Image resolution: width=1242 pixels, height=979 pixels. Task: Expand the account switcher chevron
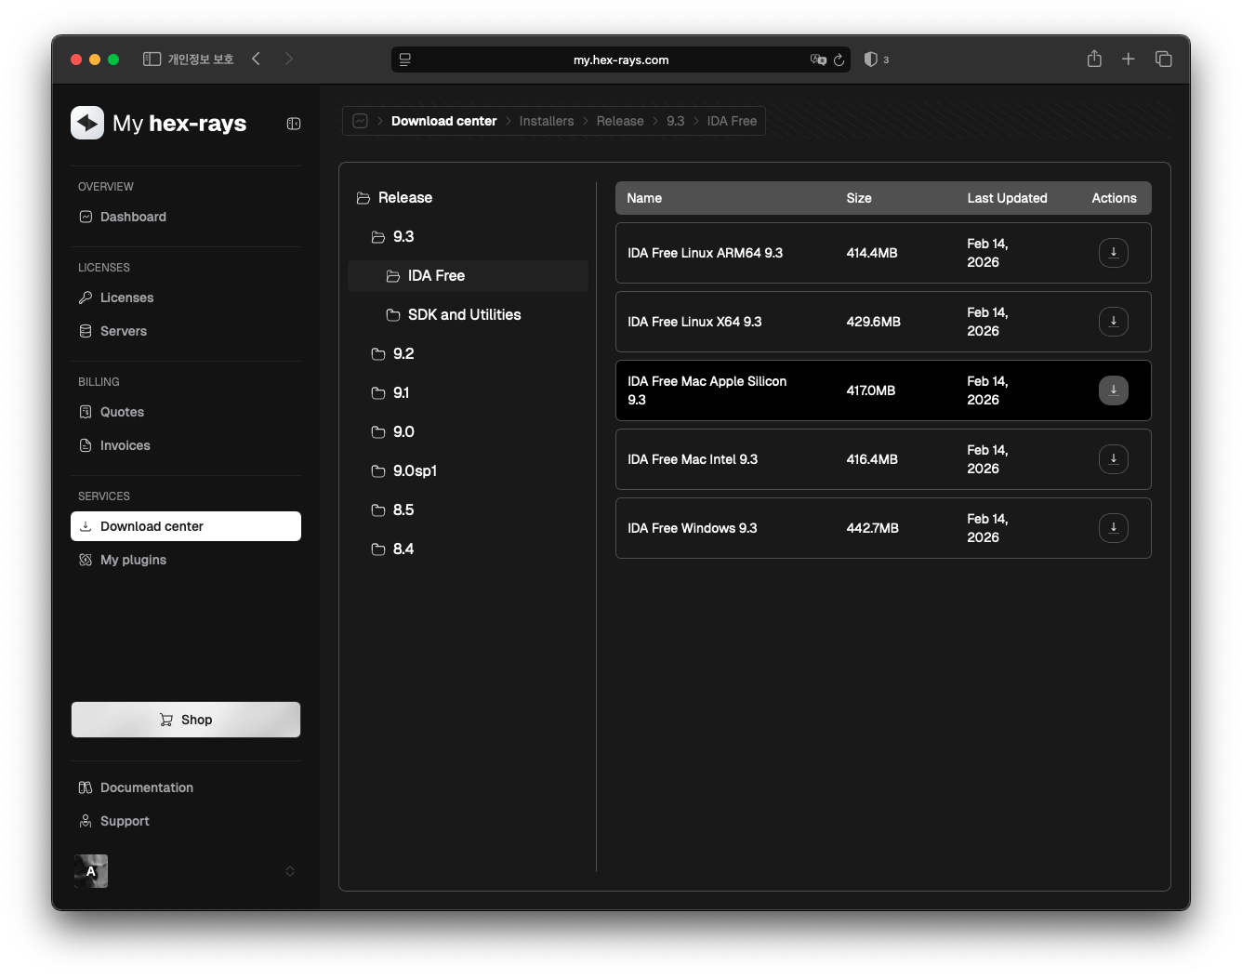pyautogui.click(x=290, y=871)
